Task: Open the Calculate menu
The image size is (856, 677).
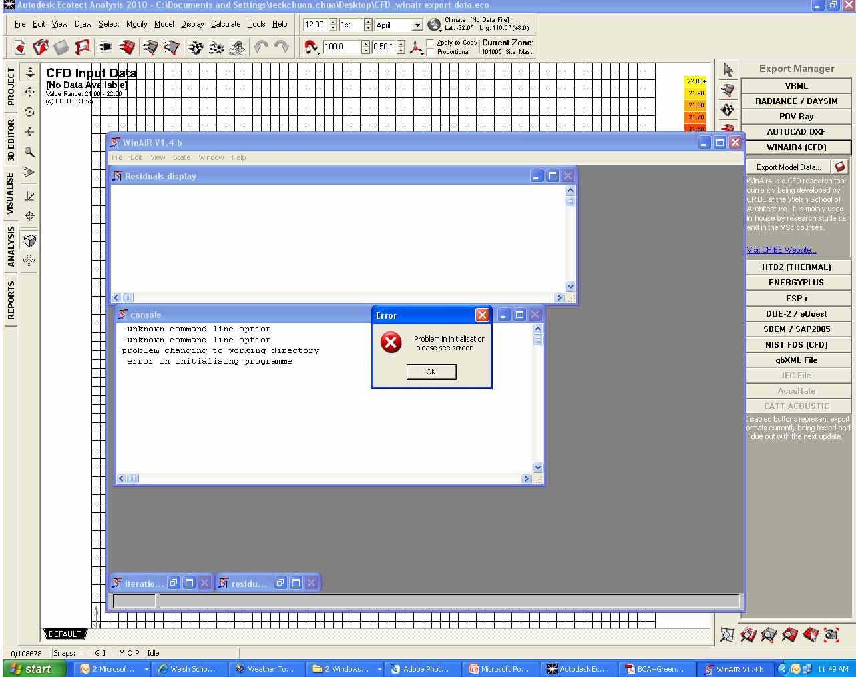Action: tap(226, 24)
